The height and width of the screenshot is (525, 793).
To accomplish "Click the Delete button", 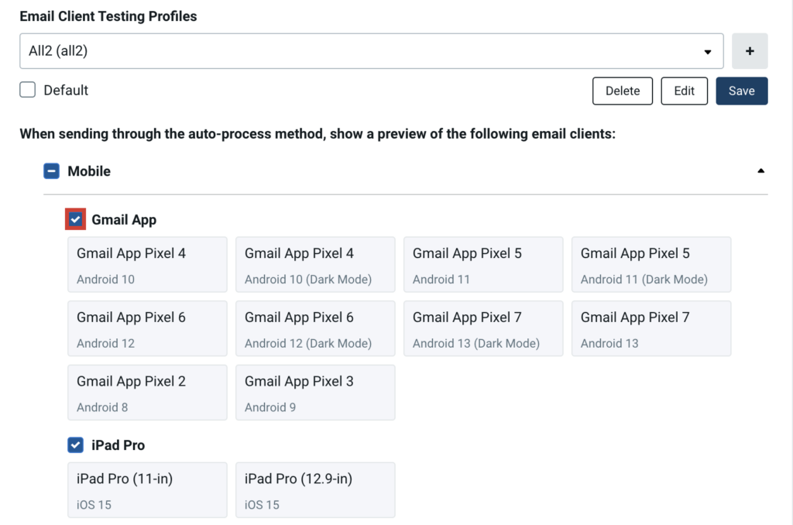I will (622, 91).
